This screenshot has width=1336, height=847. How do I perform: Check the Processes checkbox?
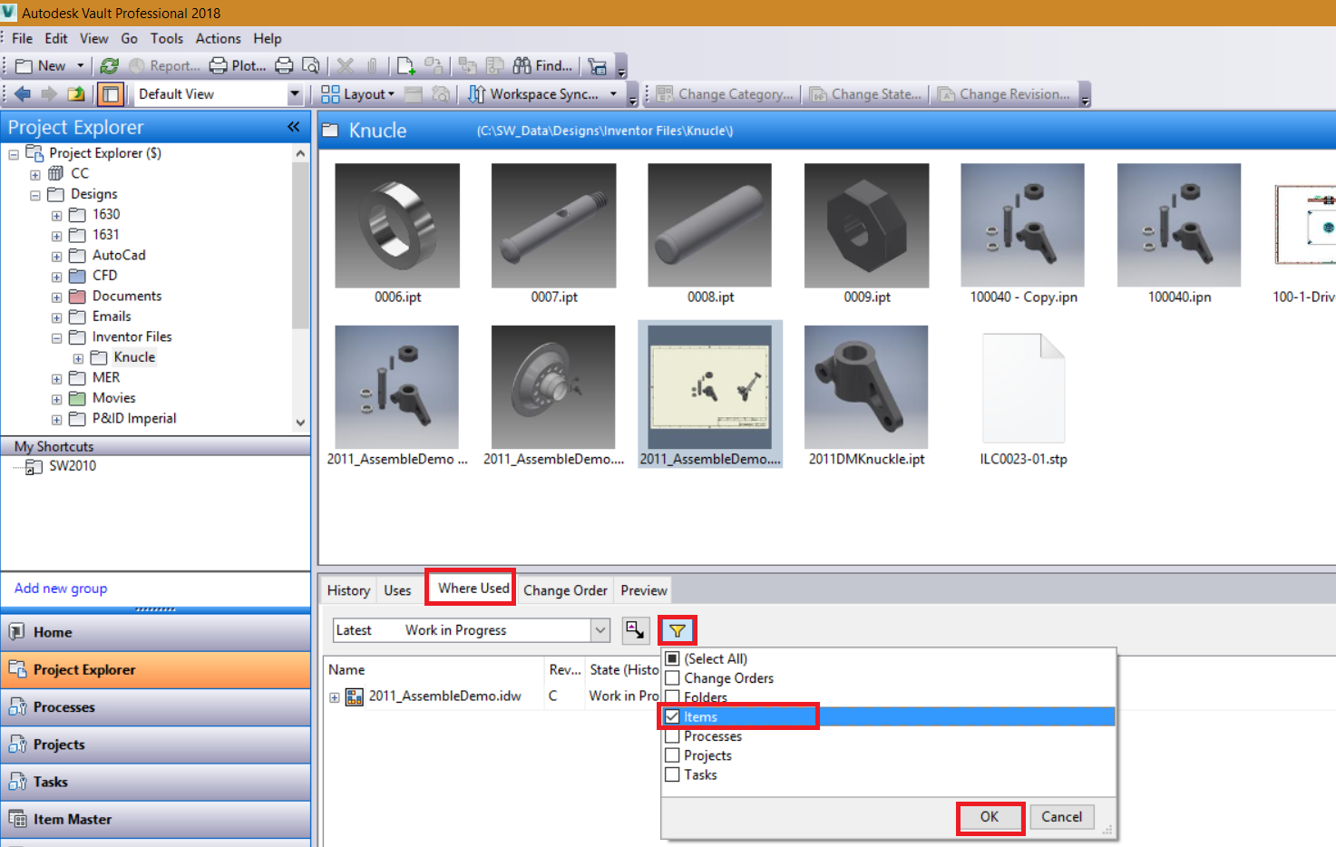coord(672,736)
